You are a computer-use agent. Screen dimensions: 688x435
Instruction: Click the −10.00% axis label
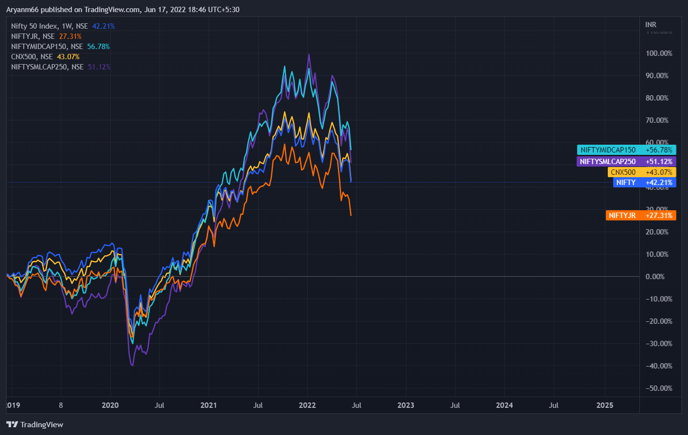pos(659,299)
